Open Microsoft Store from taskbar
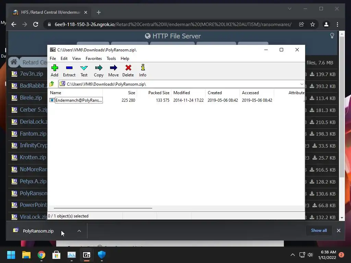The width and height of the screenshot is (351, 263). 57,255
